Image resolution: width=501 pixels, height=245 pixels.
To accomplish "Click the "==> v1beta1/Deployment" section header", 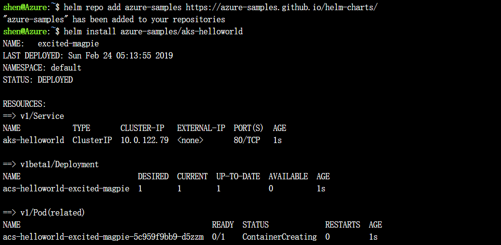I will 51,165.
